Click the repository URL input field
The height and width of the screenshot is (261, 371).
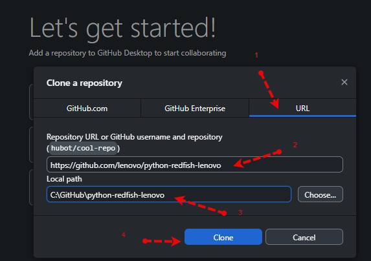[195, 165]
